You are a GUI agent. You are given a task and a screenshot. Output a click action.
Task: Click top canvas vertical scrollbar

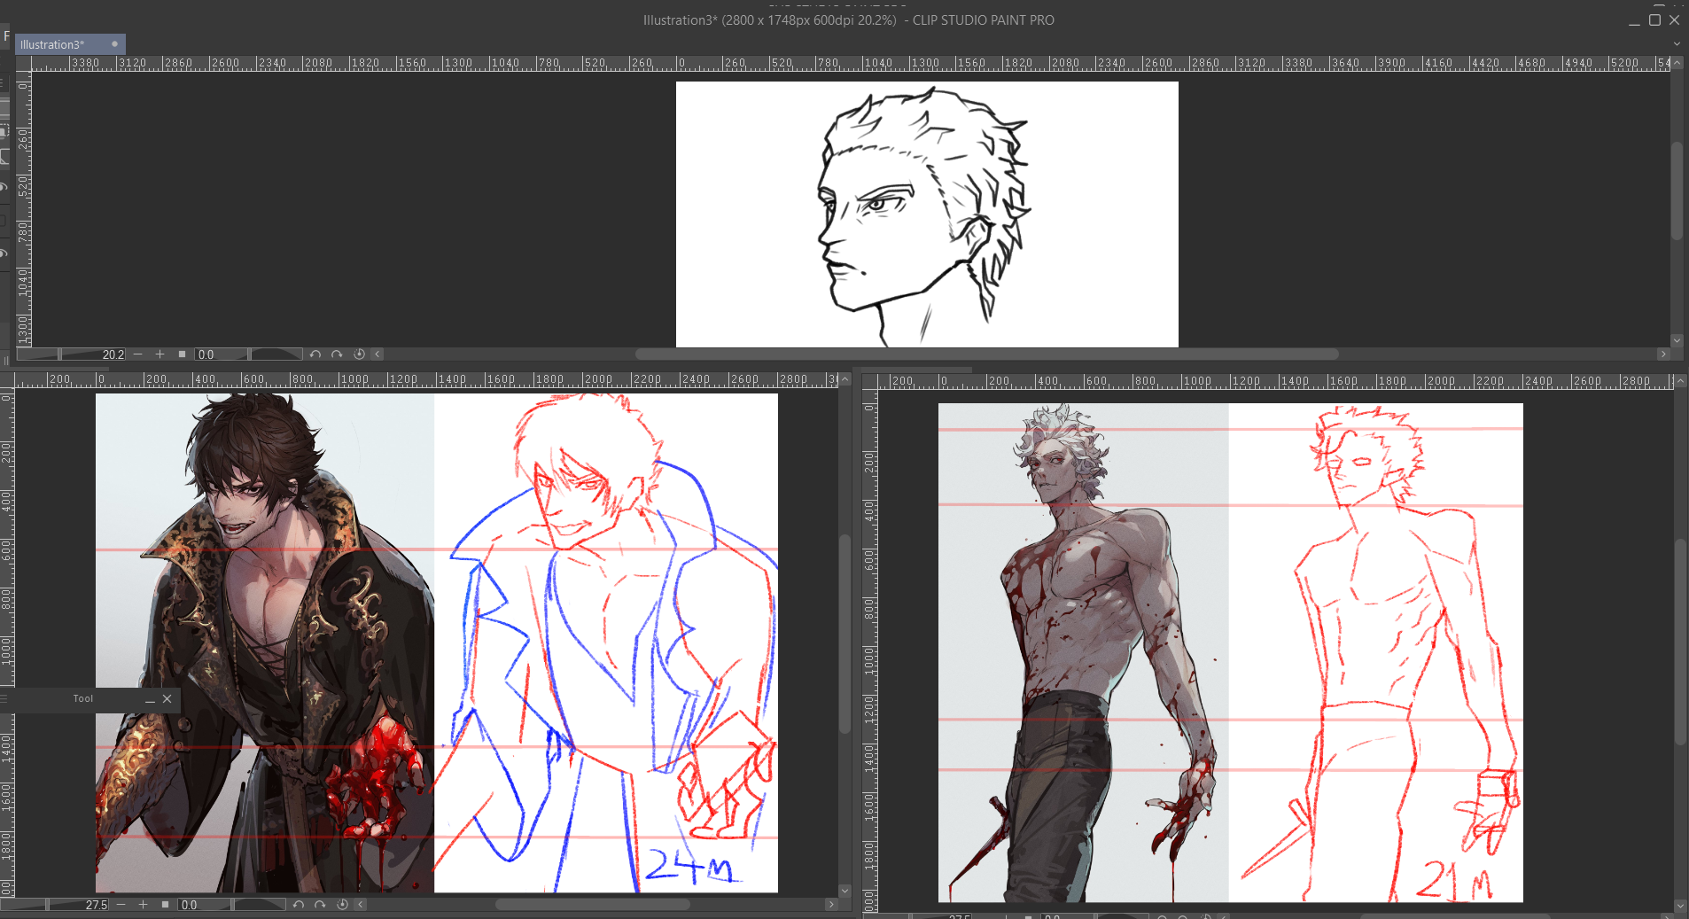[x=1677, y=191]
